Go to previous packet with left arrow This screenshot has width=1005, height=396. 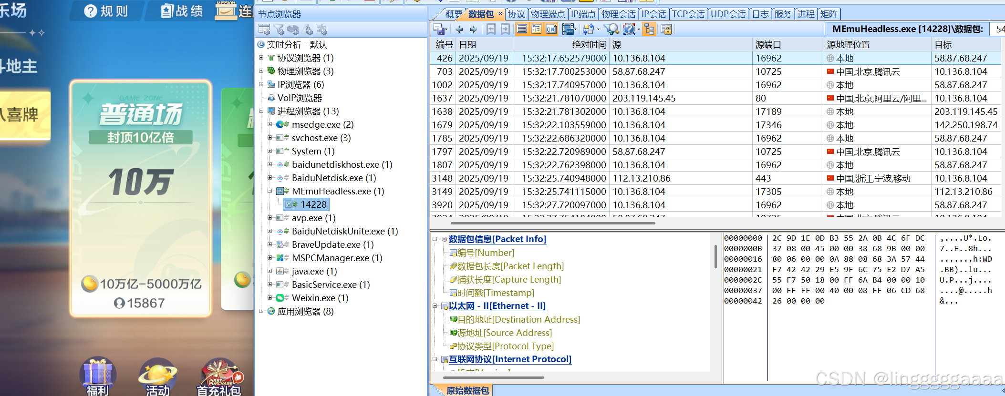pos(459,30)
